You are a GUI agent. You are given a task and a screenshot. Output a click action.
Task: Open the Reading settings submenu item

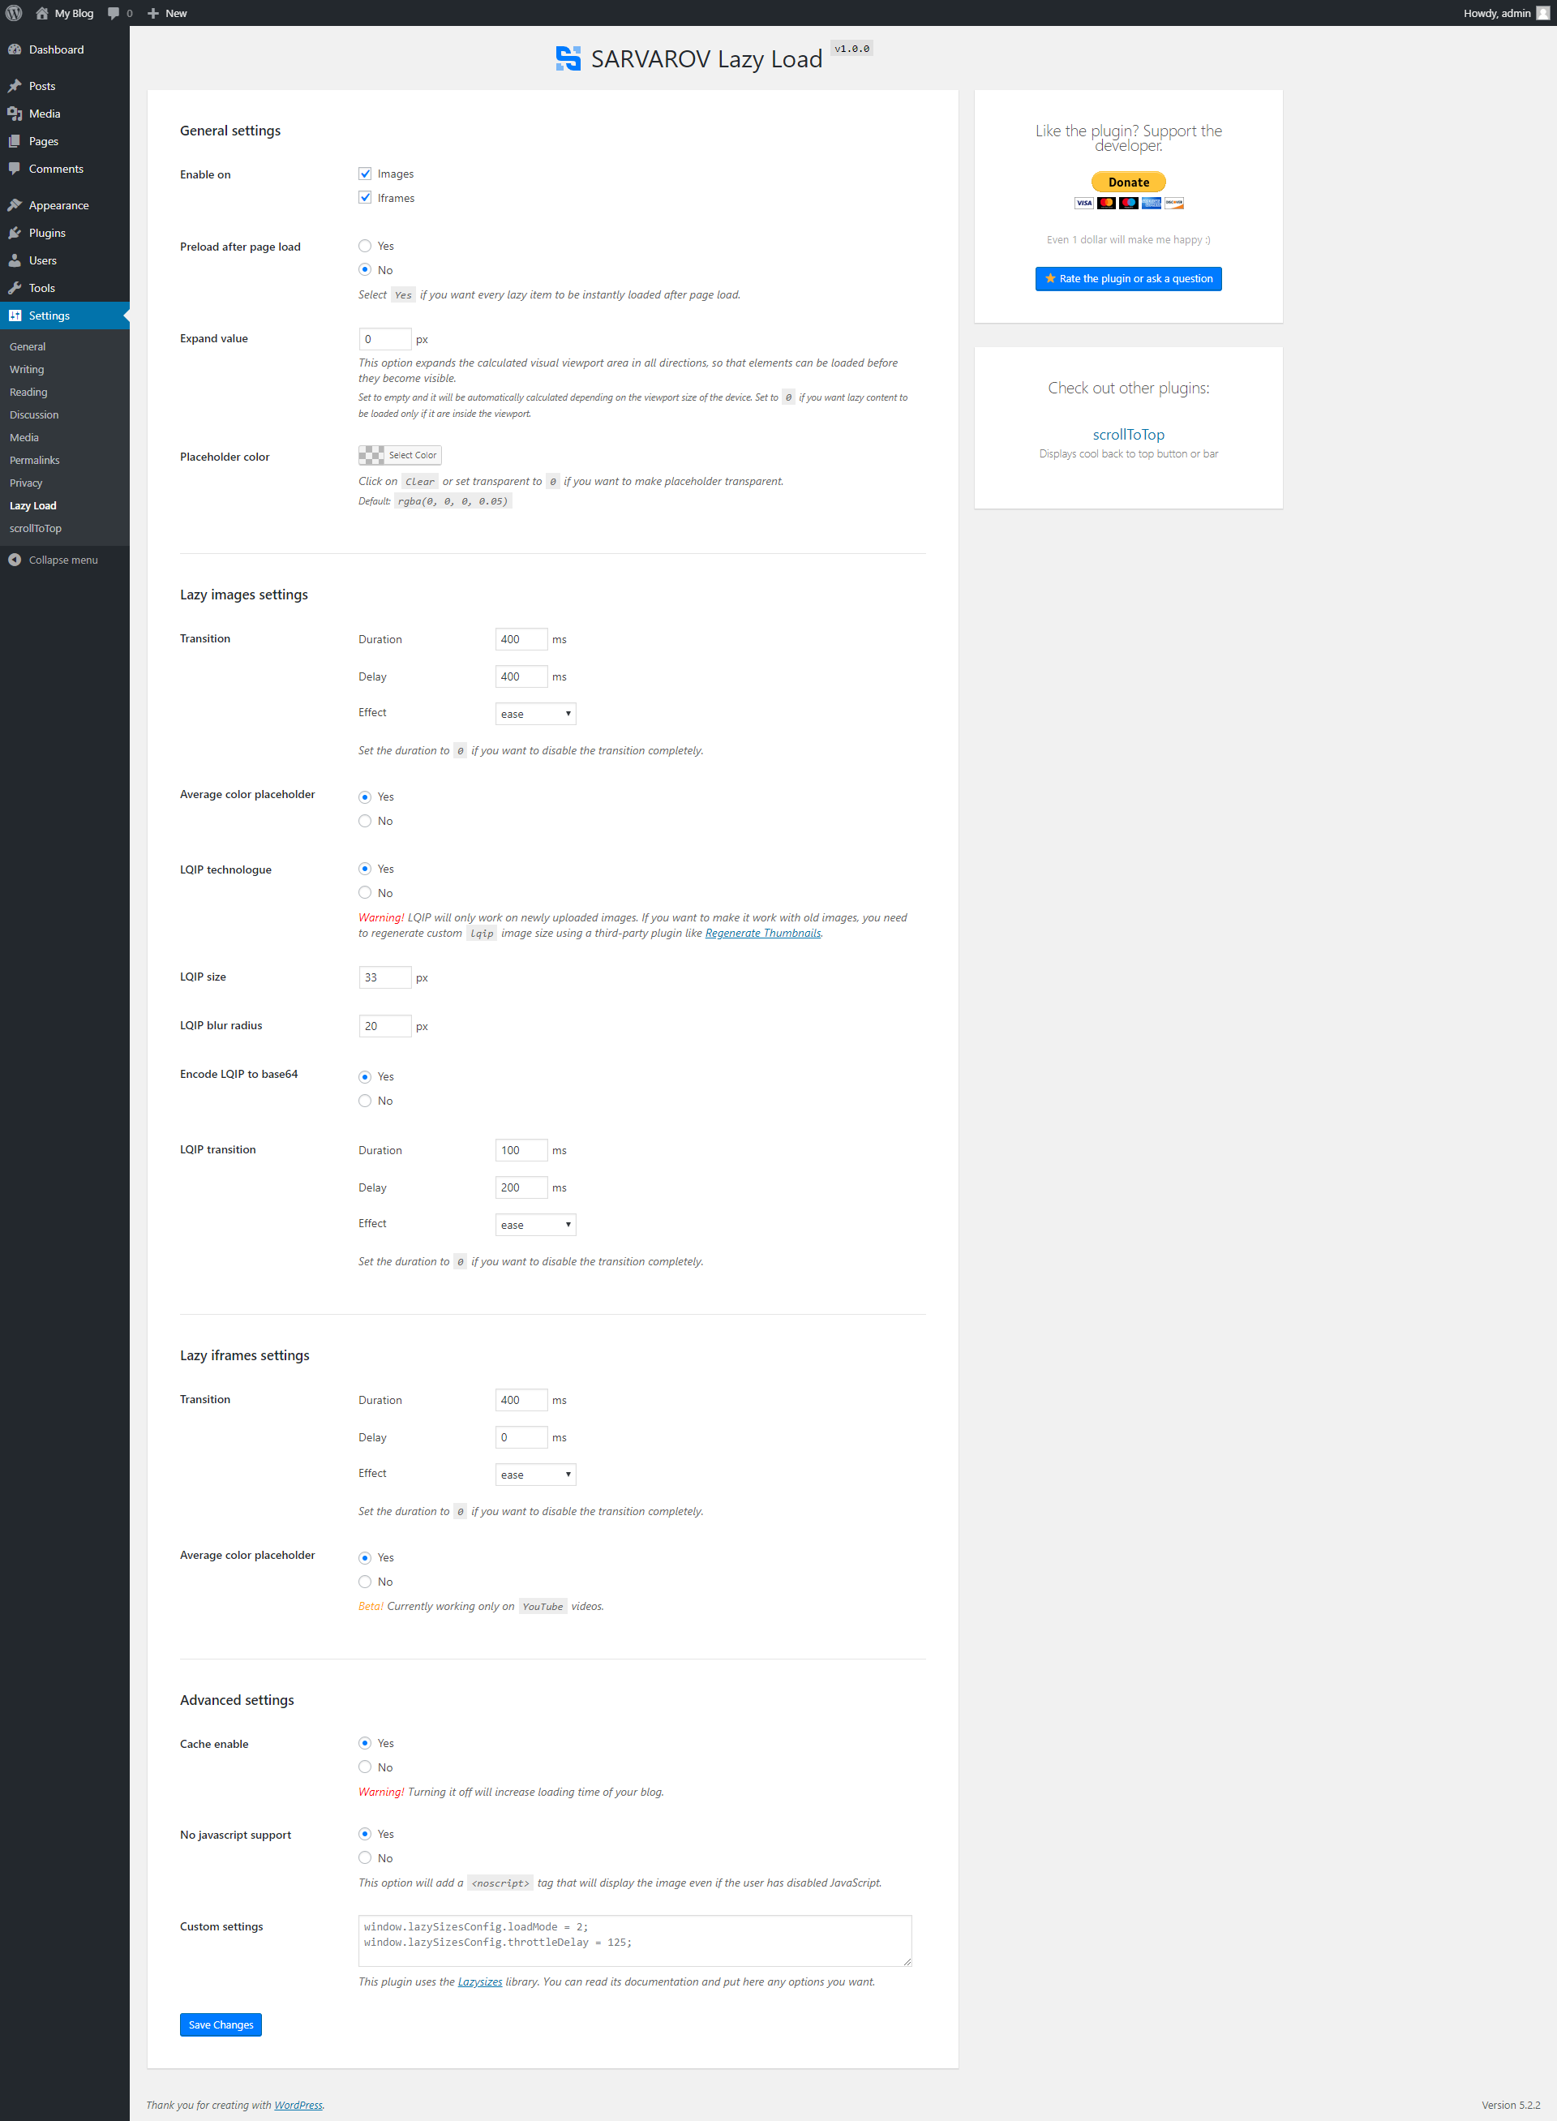click(x=28, y=392)
